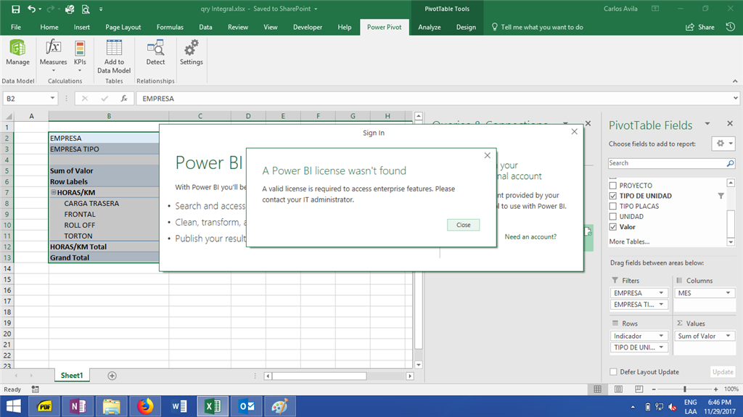
Task: Open the MES column field dropdown
Action: coord(727,293)
